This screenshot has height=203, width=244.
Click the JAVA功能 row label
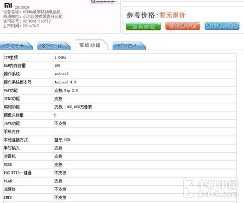click(12, 123)
